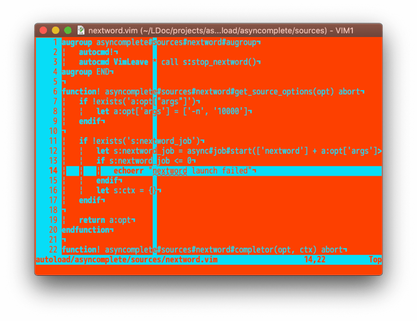Click 'async#job#start' on line 12
Image resolution: width=417 pixels, height=321 pixels.
pyautogui.click(x=220, y=151)
